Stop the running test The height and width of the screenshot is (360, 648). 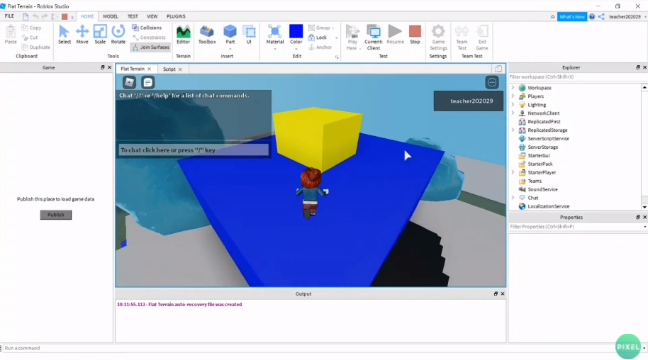pyautogui.click(x=415, y=34)
